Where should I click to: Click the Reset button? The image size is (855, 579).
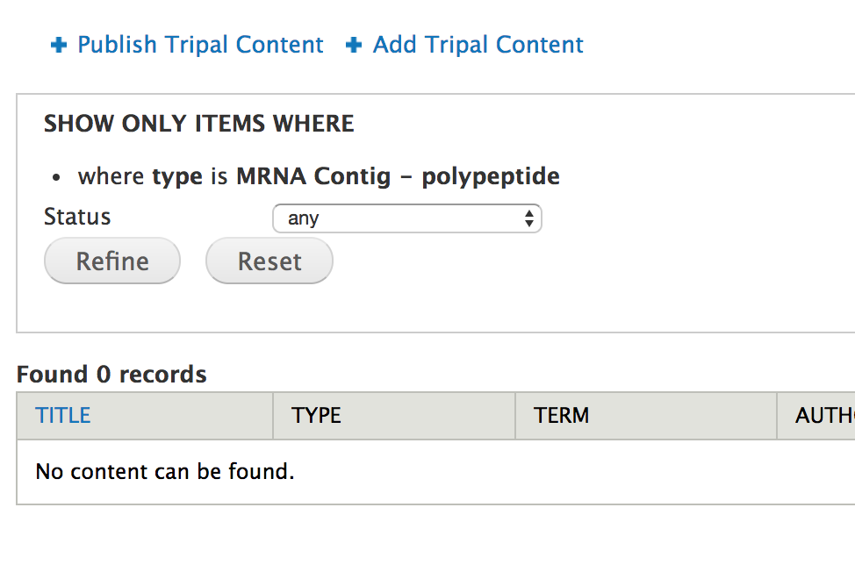tap(269, 261)
